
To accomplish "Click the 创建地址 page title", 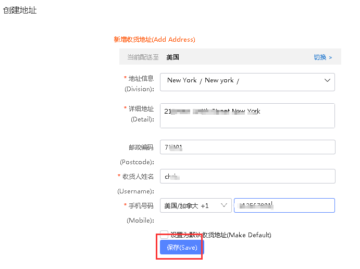I will pyautogui.click(x=20, y=10).
